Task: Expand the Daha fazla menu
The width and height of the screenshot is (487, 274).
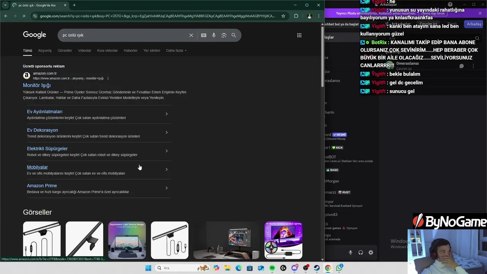Action: (x=176, y=50)
